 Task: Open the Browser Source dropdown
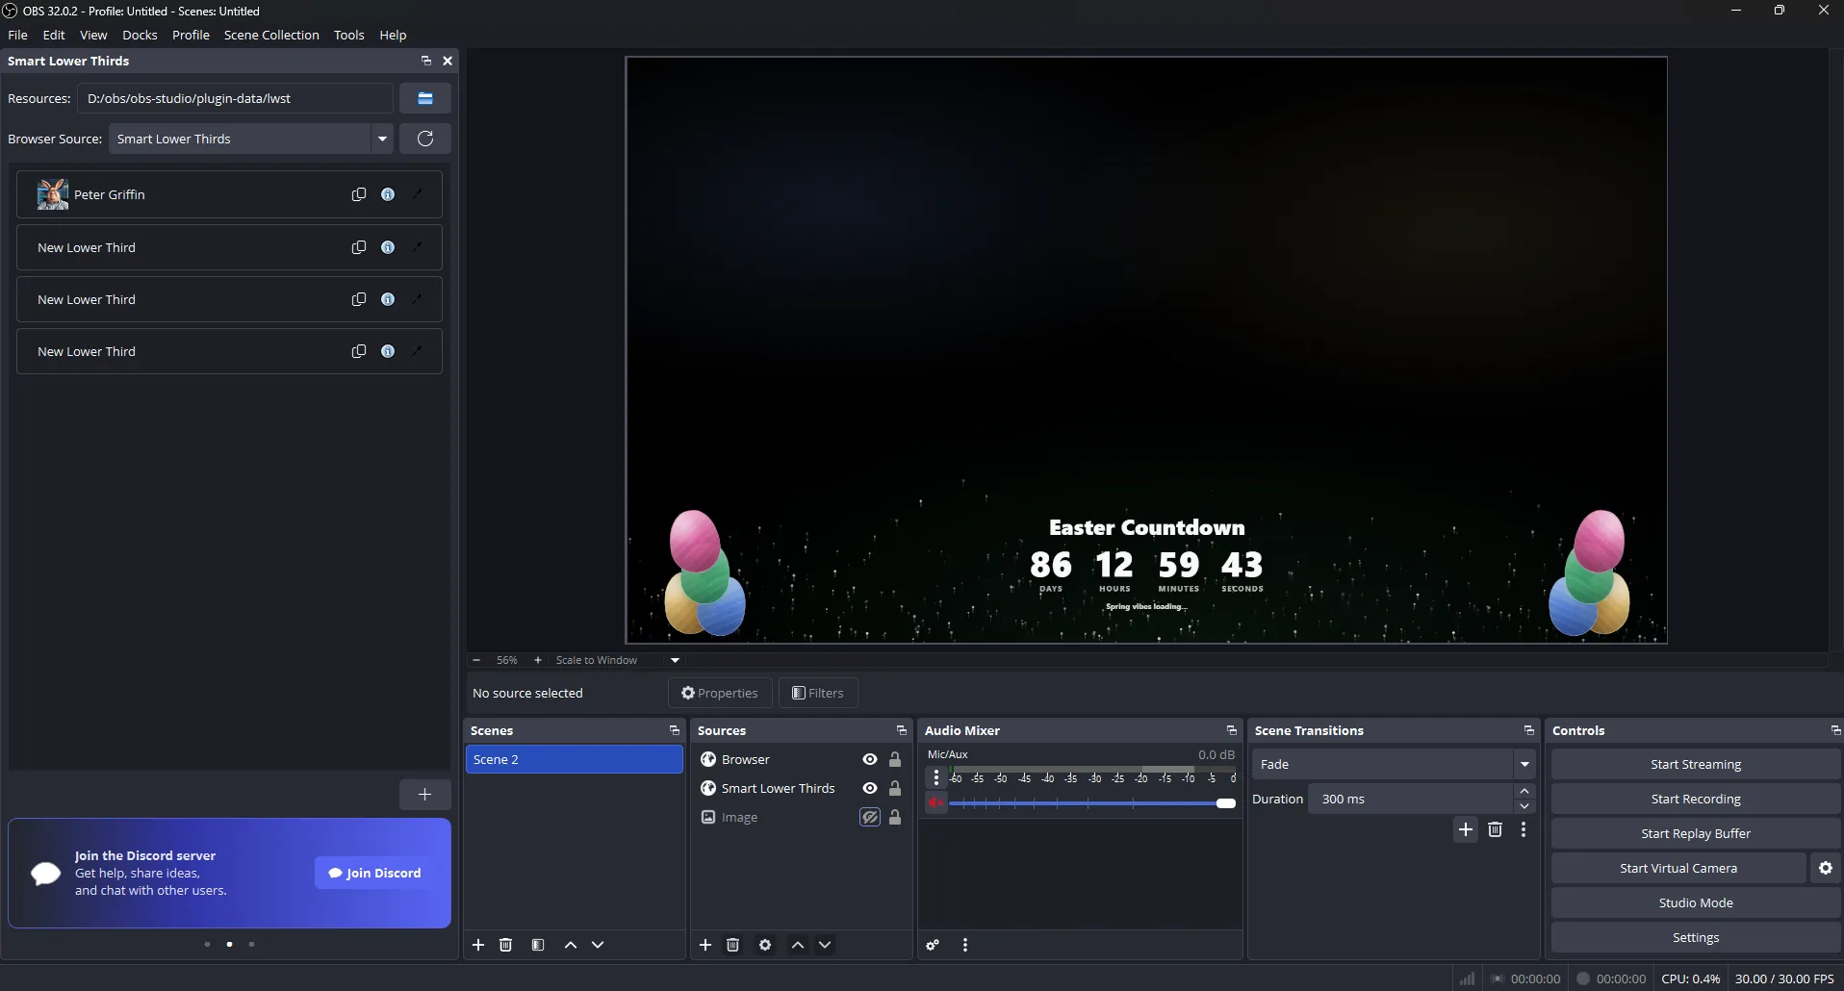tap(382, 139)
